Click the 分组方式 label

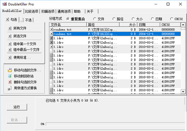coord(55,19)
